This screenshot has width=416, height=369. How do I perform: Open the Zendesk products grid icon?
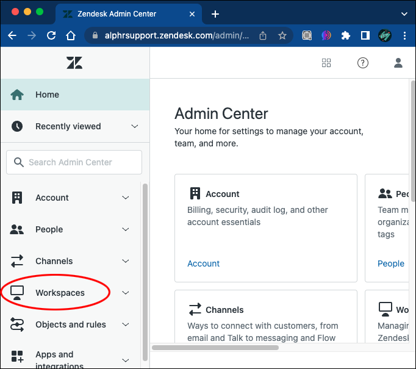click(326, 63)
